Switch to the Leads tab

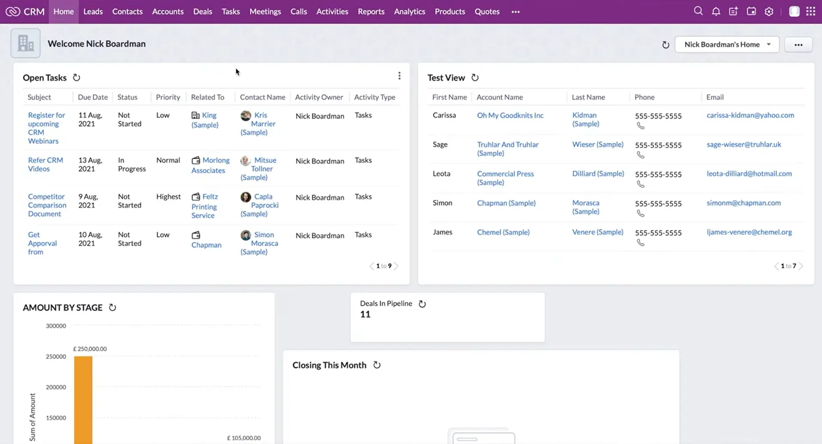(93, 12)
